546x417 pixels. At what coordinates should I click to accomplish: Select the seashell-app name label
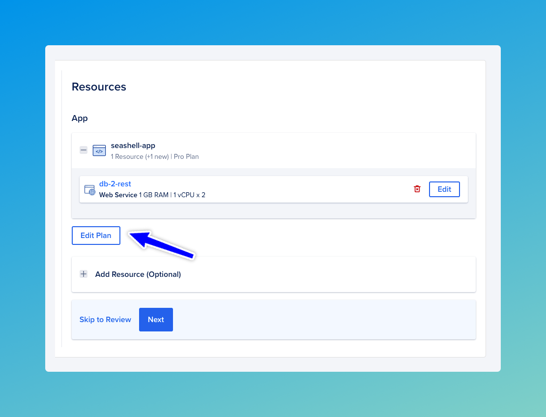click(x=133, y=146)
